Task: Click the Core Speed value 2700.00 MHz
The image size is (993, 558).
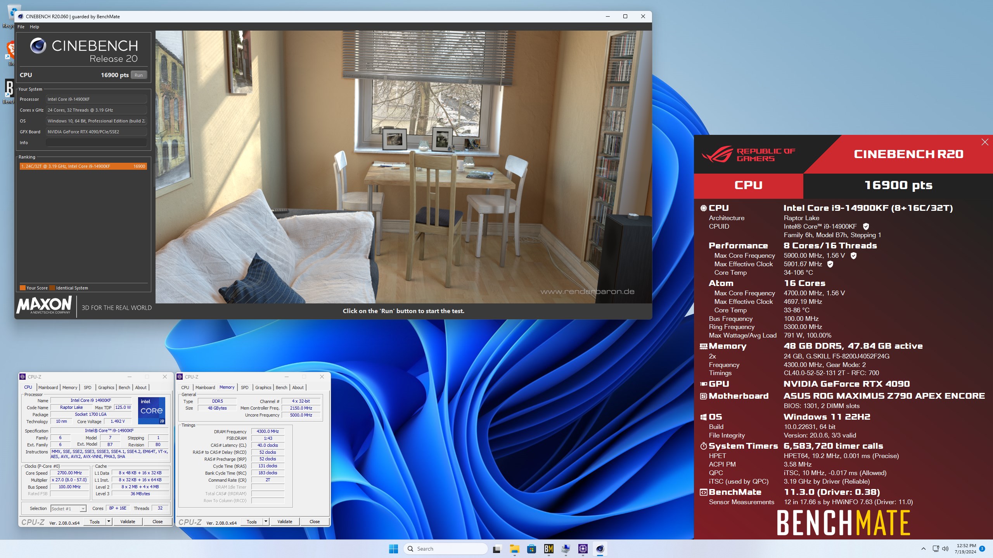Action: pyautogui.click(x=69, y=473)
